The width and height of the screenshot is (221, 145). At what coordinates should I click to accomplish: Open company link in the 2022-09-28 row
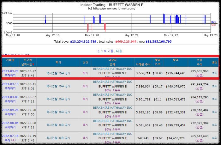pyautogui.click(x=58, y=112)
